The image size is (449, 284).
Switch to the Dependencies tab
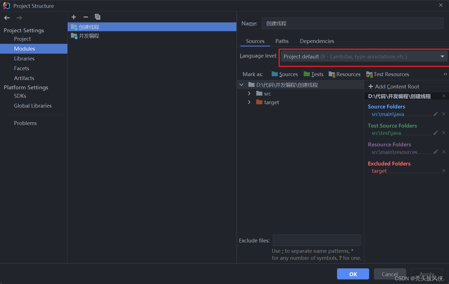click(x=317, y=41)
